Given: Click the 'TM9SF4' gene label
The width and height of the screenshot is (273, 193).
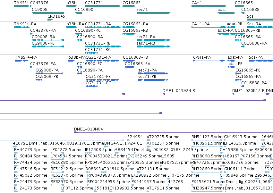Looking at the screenshot, I should (x=21, y=3).
